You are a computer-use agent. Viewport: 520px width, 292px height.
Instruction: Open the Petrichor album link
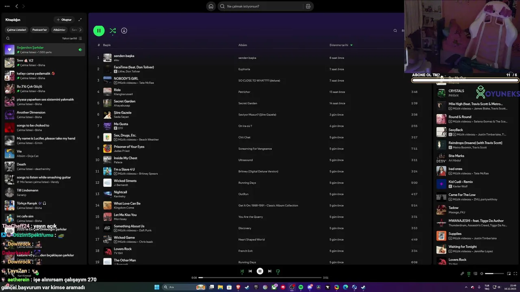click(243, 92)
